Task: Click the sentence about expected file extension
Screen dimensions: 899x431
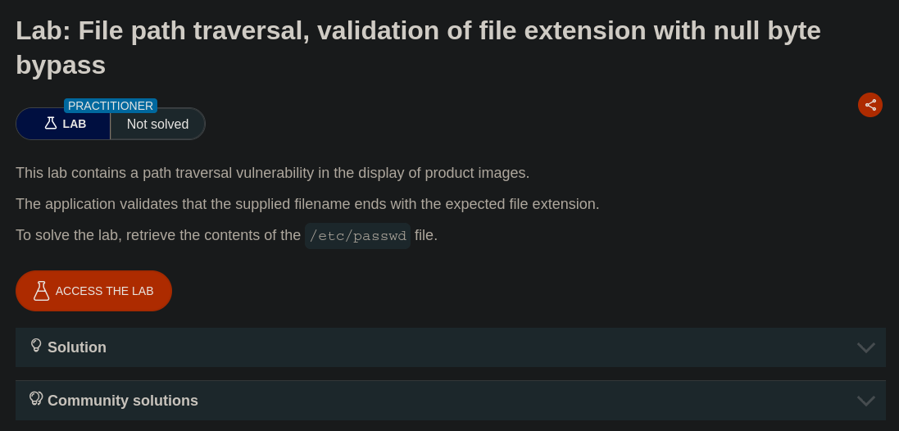Action: pyautogui.click(x=307, y=204)
